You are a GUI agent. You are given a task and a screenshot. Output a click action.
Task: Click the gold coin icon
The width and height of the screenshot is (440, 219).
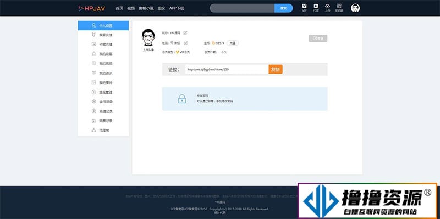(x=213, y=43)
